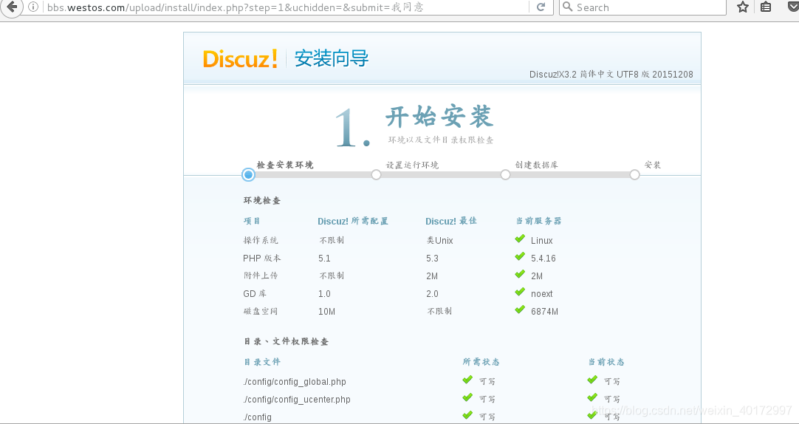Click the search magnifier icon
799x424 pixels.
[567, 7]
